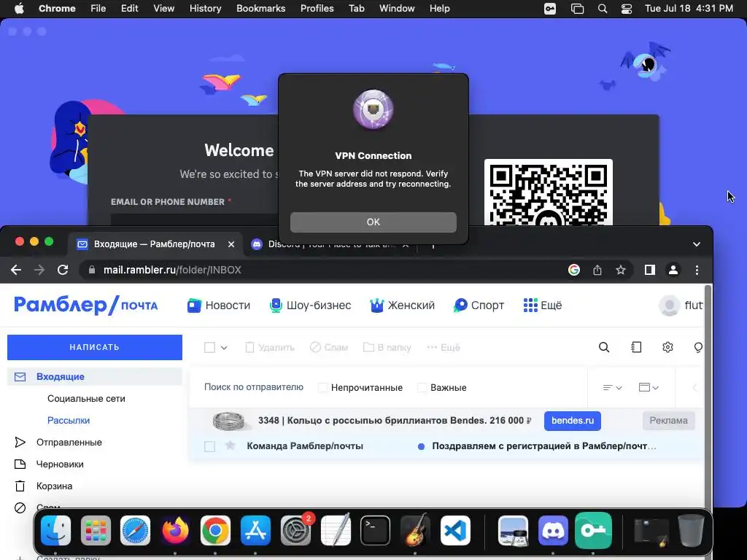This screenshot has width=747, height=560.
Task: Open Спорт link in header
Action: pyautogui.click(x=479, y=306)
